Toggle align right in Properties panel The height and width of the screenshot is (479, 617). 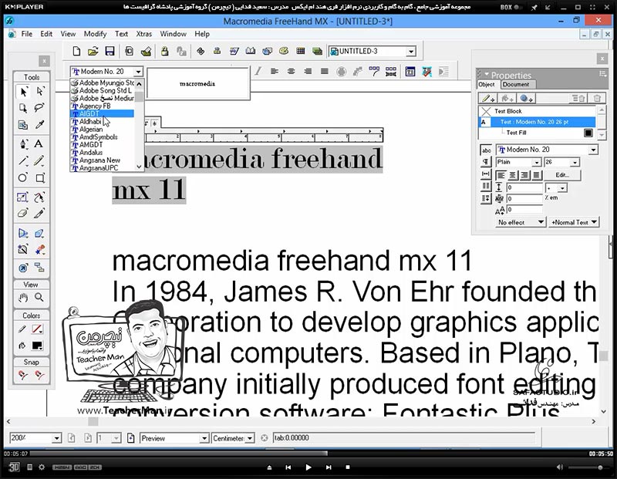tap(525, 175)
